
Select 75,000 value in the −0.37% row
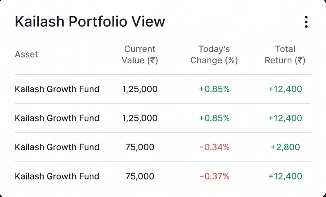[x=140, y=176]
